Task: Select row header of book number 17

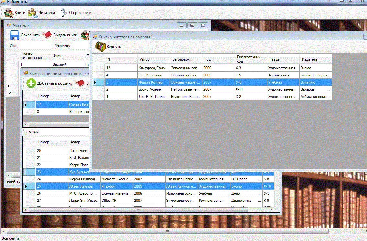Action: click(29, 105)
